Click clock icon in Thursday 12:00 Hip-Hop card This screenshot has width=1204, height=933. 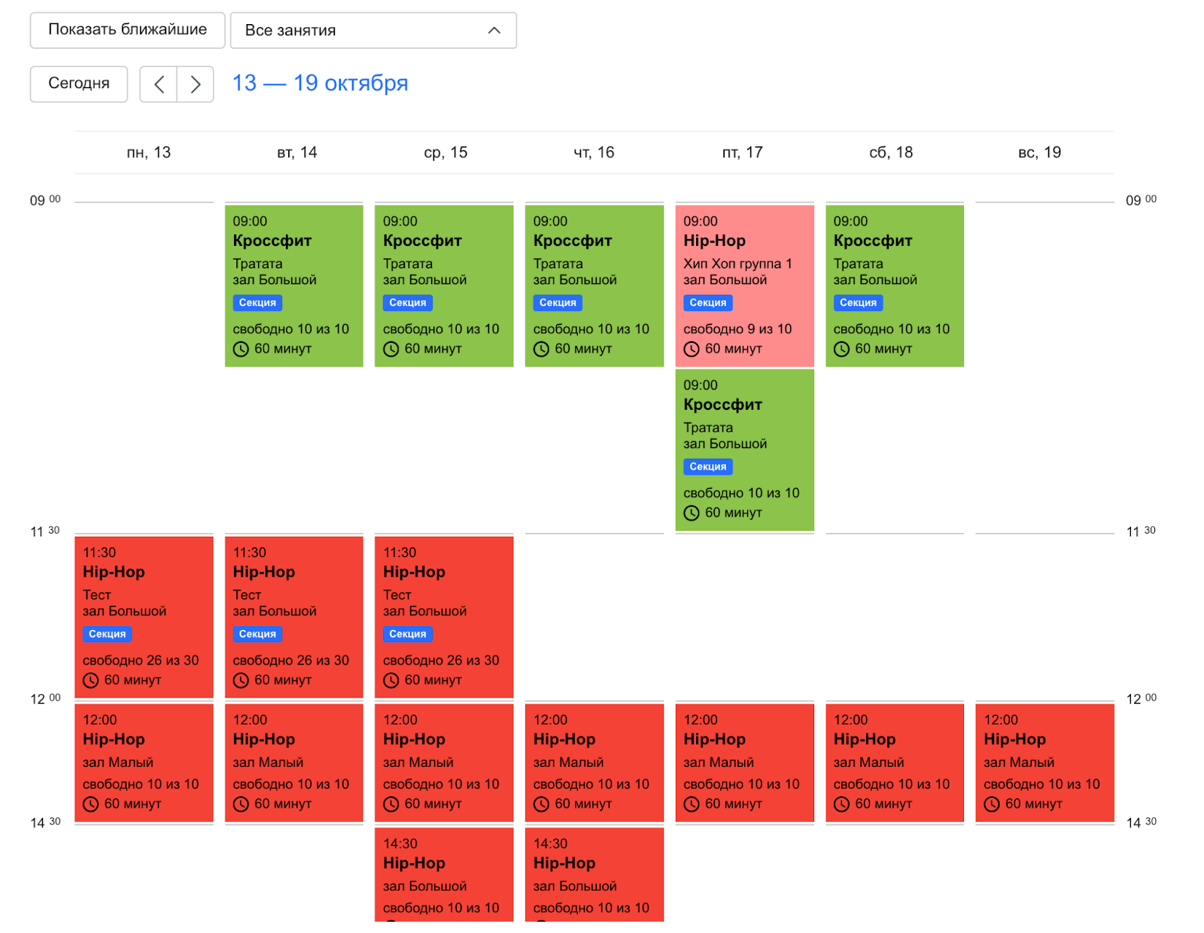tap(541, 804)
